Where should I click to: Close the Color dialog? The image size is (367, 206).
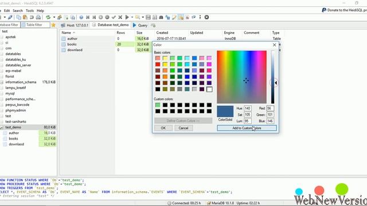pos(274,45)
